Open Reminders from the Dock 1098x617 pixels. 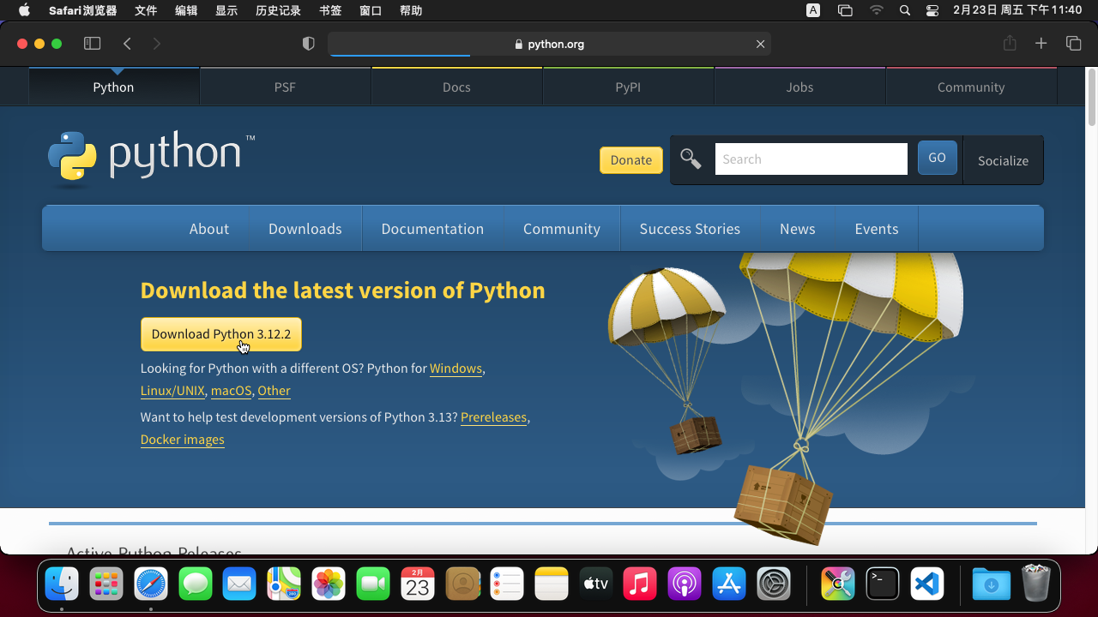[x=507, y=584]
